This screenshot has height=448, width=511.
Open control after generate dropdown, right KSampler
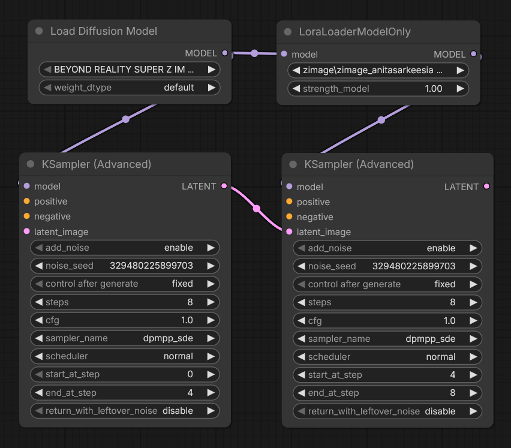coord(387,284)
